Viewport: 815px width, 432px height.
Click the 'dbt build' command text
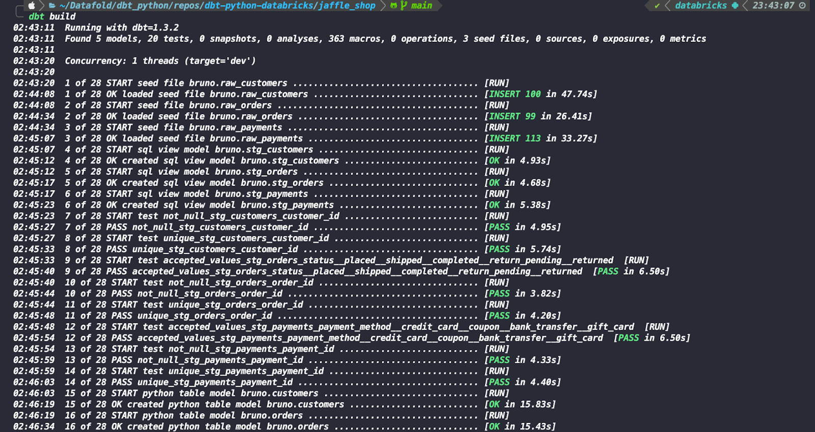[x=52, y=17]
